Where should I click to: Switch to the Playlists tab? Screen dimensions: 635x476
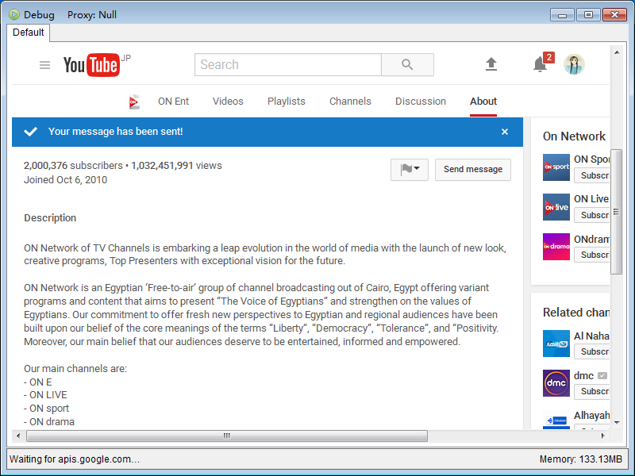[x=287, y=102]
